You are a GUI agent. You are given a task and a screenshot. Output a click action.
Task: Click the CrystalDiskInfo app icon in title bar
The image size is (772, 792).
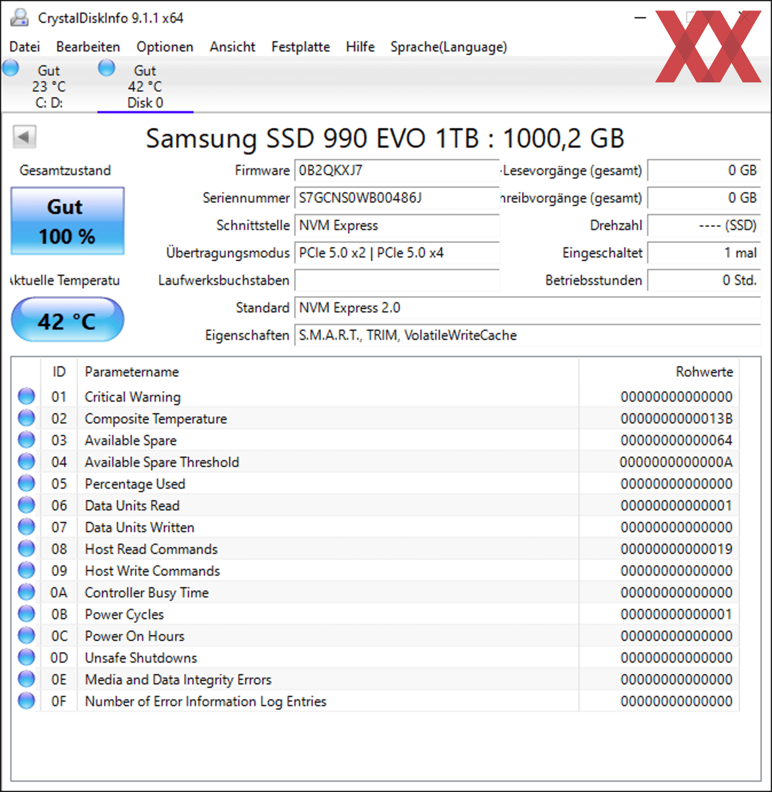(x=19, y=18)
